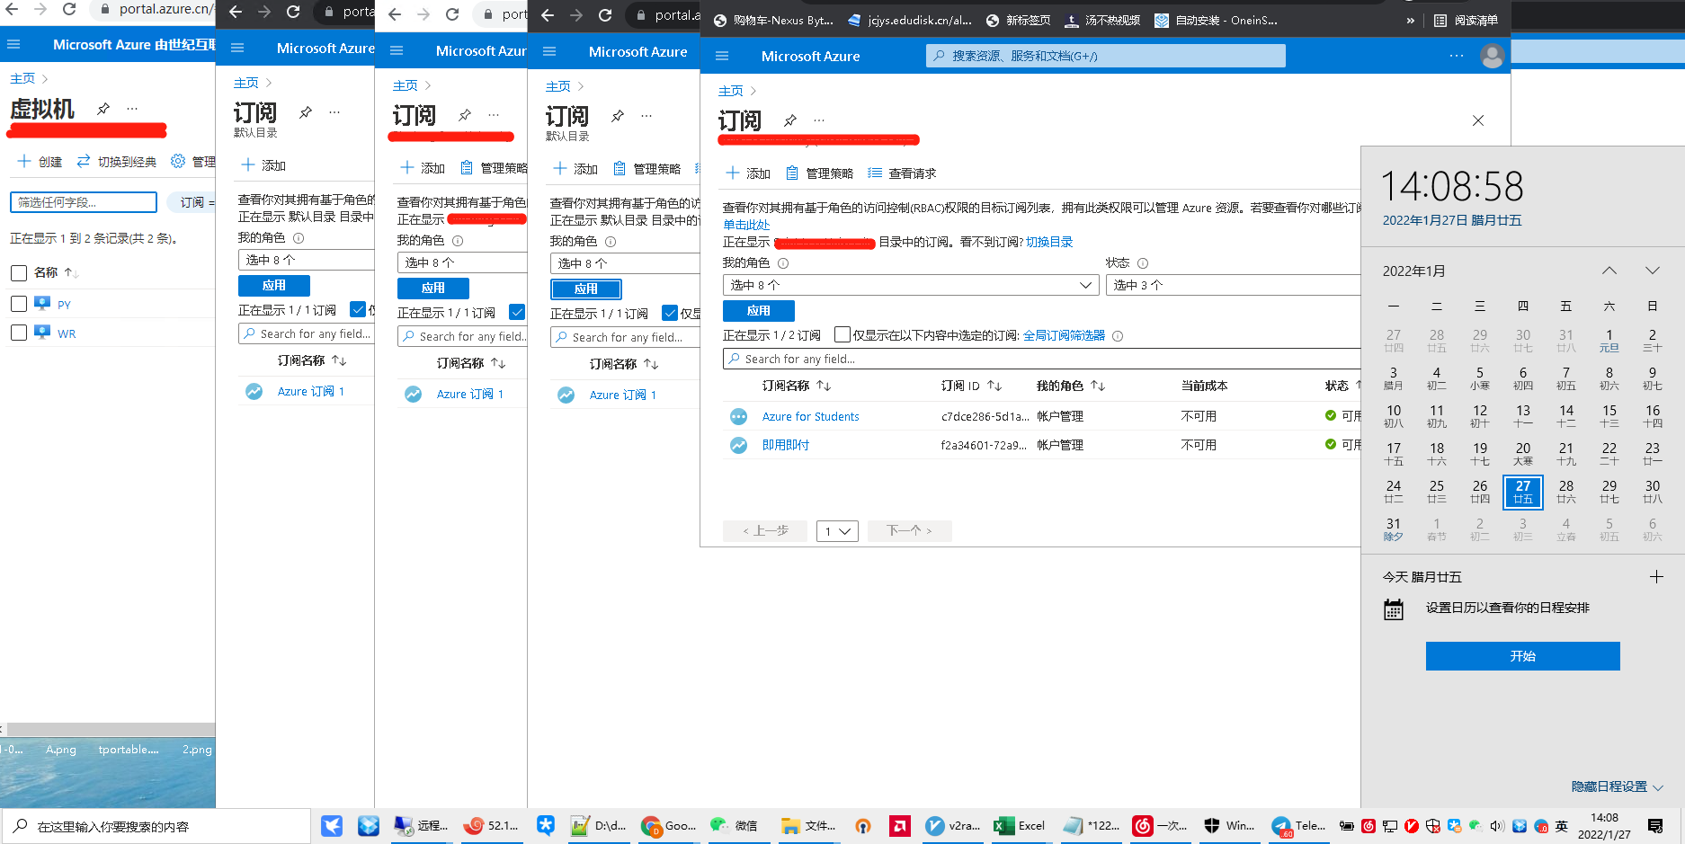Click Windows taskbar search box

tap(156, 826)
